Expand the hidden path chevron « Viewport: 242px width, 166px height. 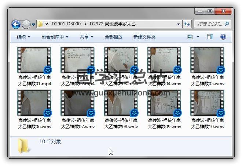(x=47, y=24)
